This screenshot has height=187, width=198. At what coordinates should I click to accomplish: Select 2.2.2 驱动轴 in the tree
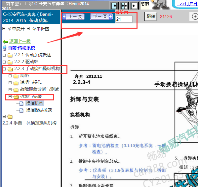click(26, 62)
